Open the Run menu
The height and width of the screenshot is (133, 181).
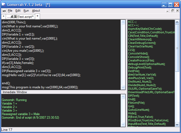pos(26,11)
